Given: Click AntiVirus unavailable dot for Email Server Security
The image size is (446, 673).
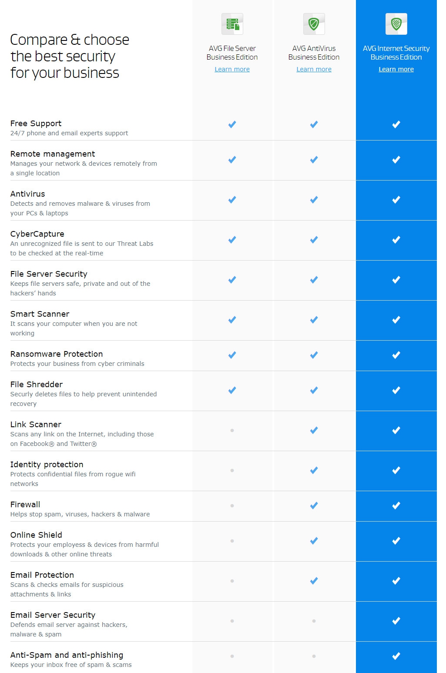Looking at the screenshot, I should point(314,621).
